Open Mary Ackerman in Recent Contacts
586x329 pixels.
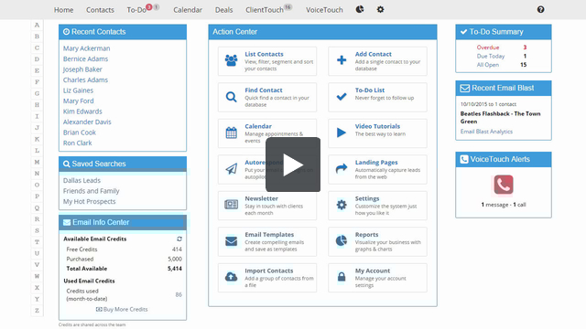pos(87,48)
